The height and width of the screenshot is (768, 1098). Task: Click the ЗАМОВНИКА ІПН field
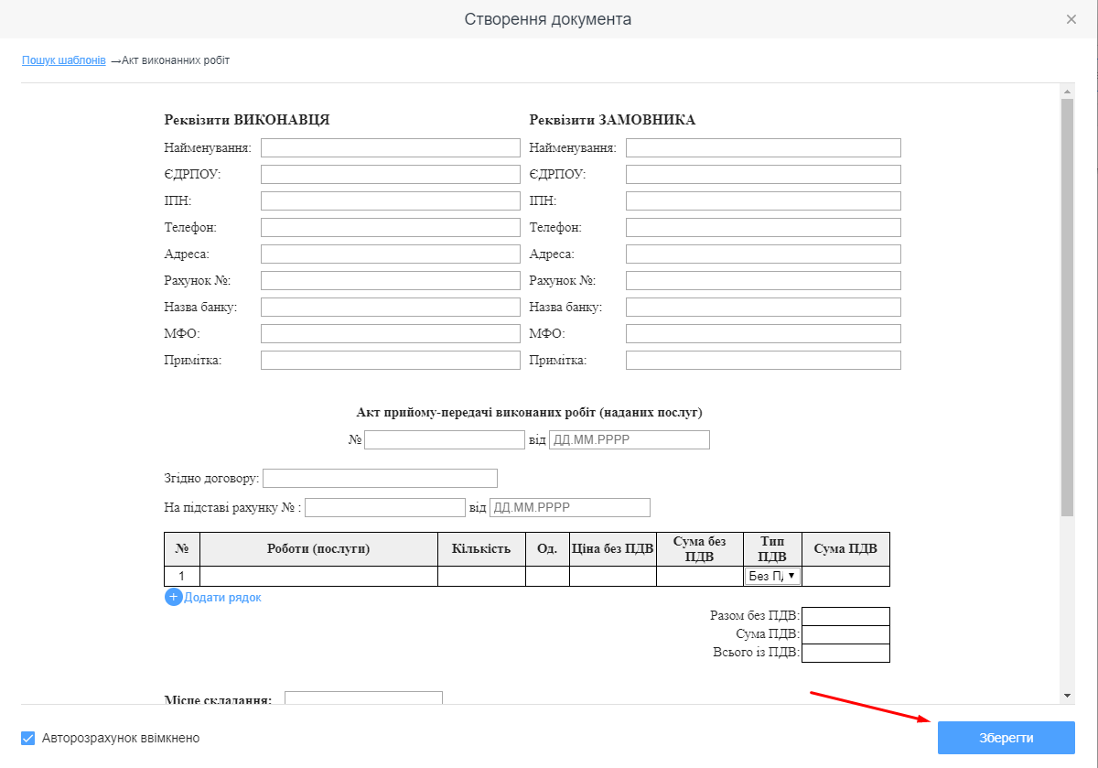pyautogui.click(x=763, y=201)
